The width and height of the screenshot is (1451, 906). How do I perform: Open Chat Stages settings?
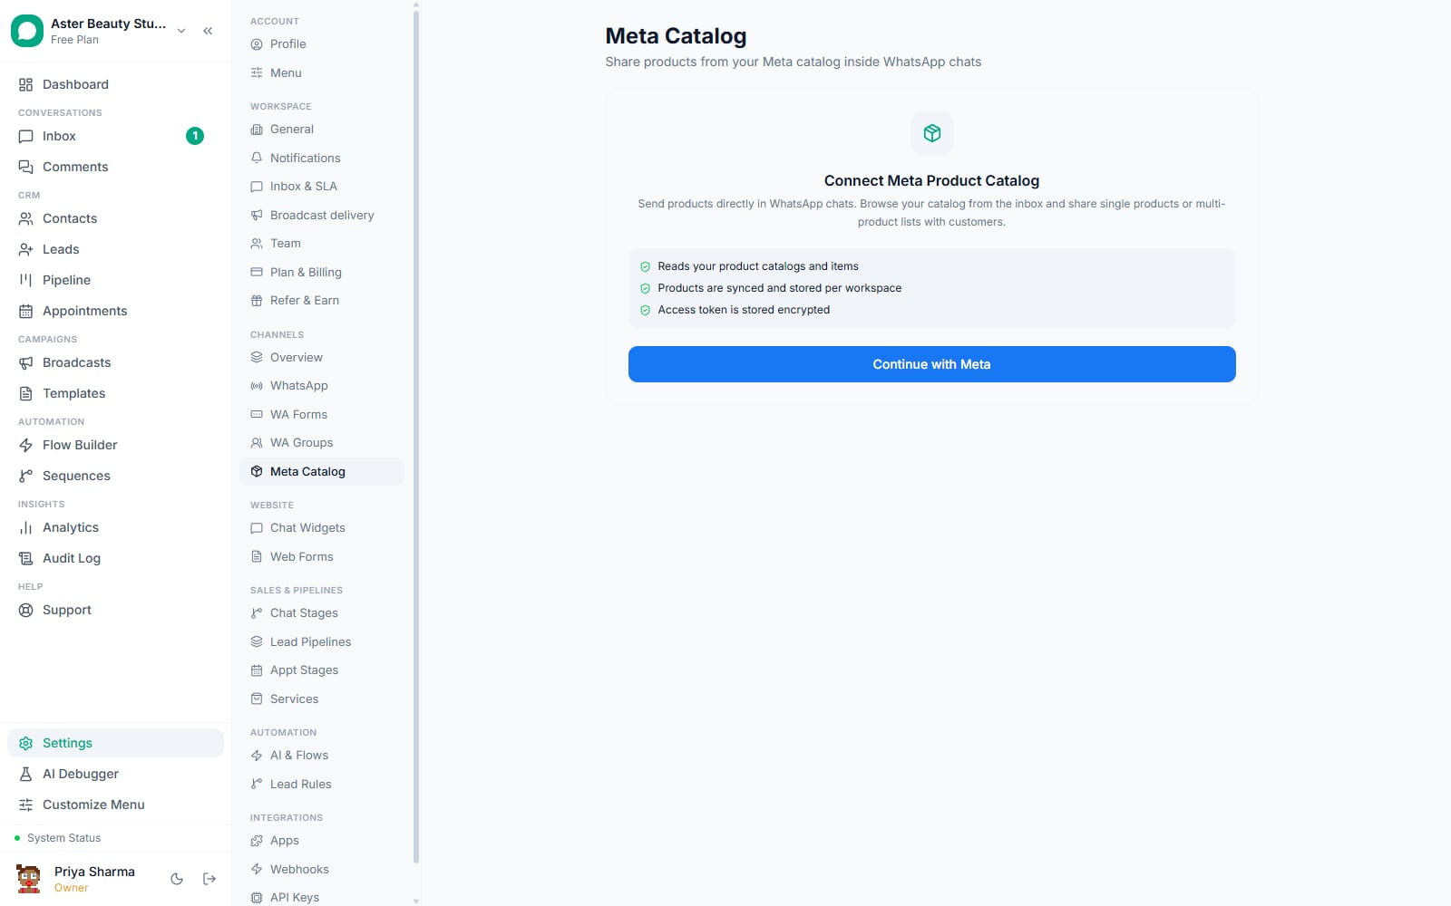321,613
